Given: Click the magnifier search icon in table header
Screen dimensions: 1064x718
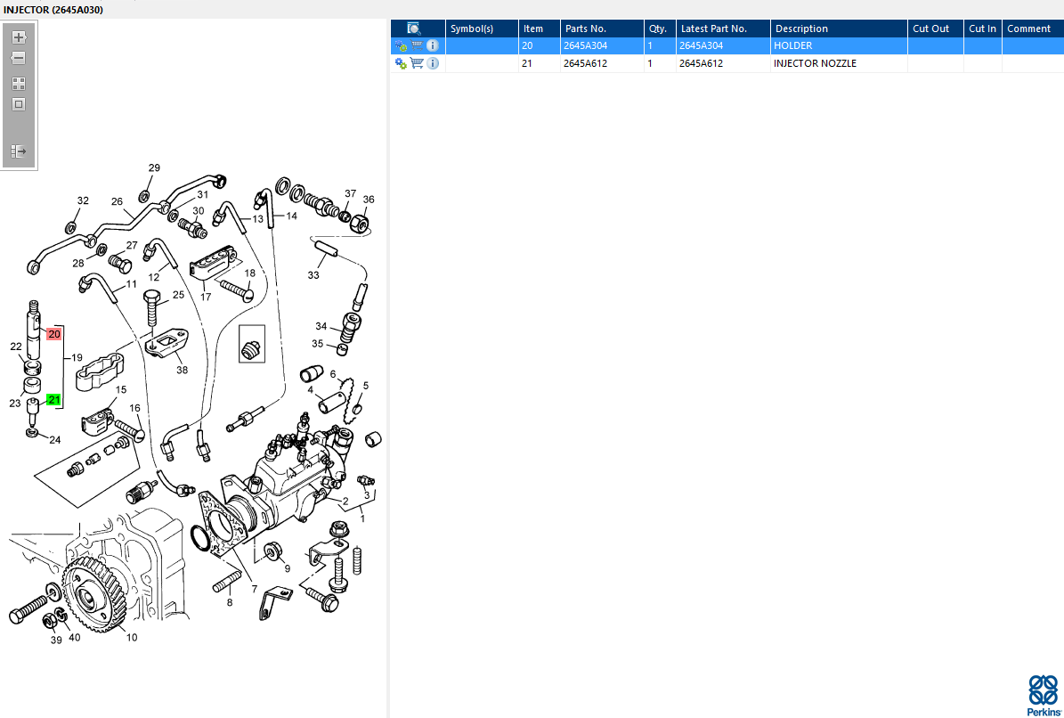Looking at the screenshot, I should click(x=414, y=29).
